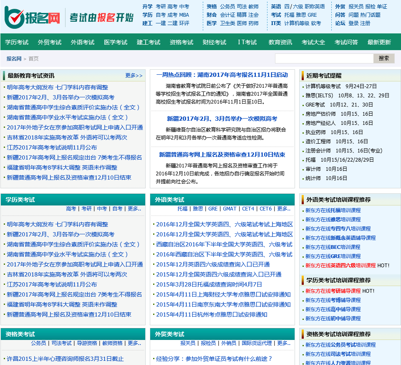Open 一周热点回顾 headline article
This screenshot has width=401, height=365.
pos(222,75)
